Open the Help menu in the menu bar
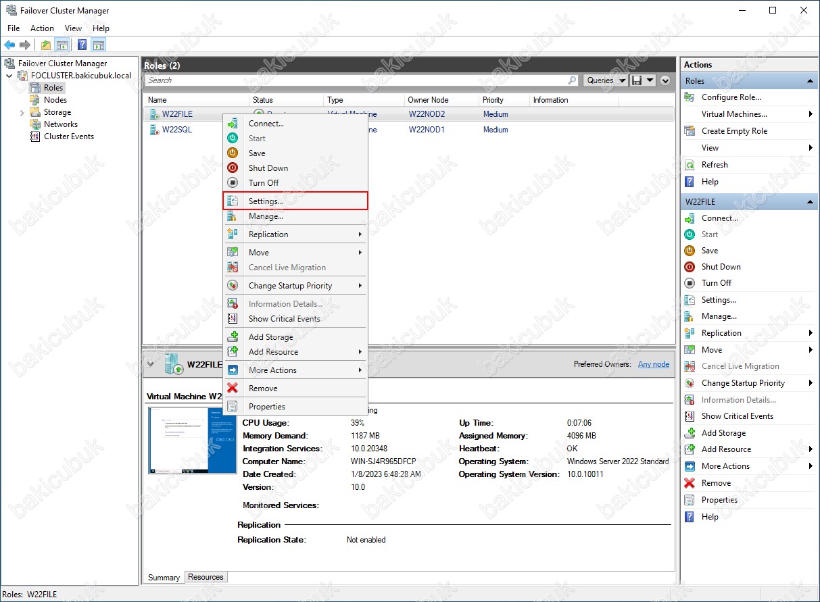Image resolution: width=820 pixels, height=602 pixels. (101, 28)
